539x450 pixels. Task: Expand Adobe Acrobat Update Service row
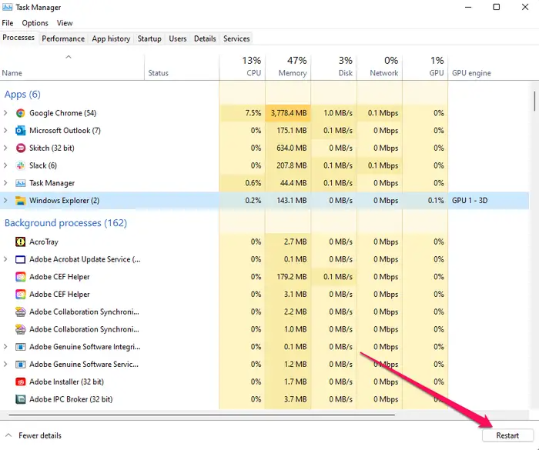[x=5, y=259]
